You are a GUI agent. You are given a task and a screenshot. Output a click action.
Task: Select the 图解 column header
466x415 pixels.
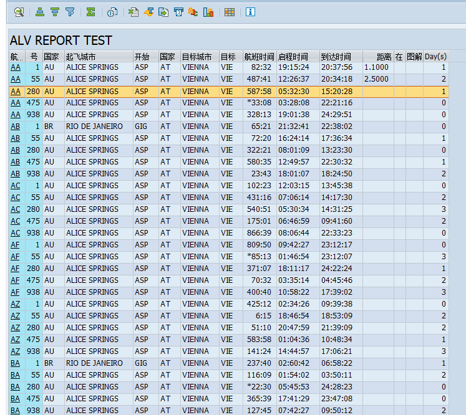click(x=414, y=57)
